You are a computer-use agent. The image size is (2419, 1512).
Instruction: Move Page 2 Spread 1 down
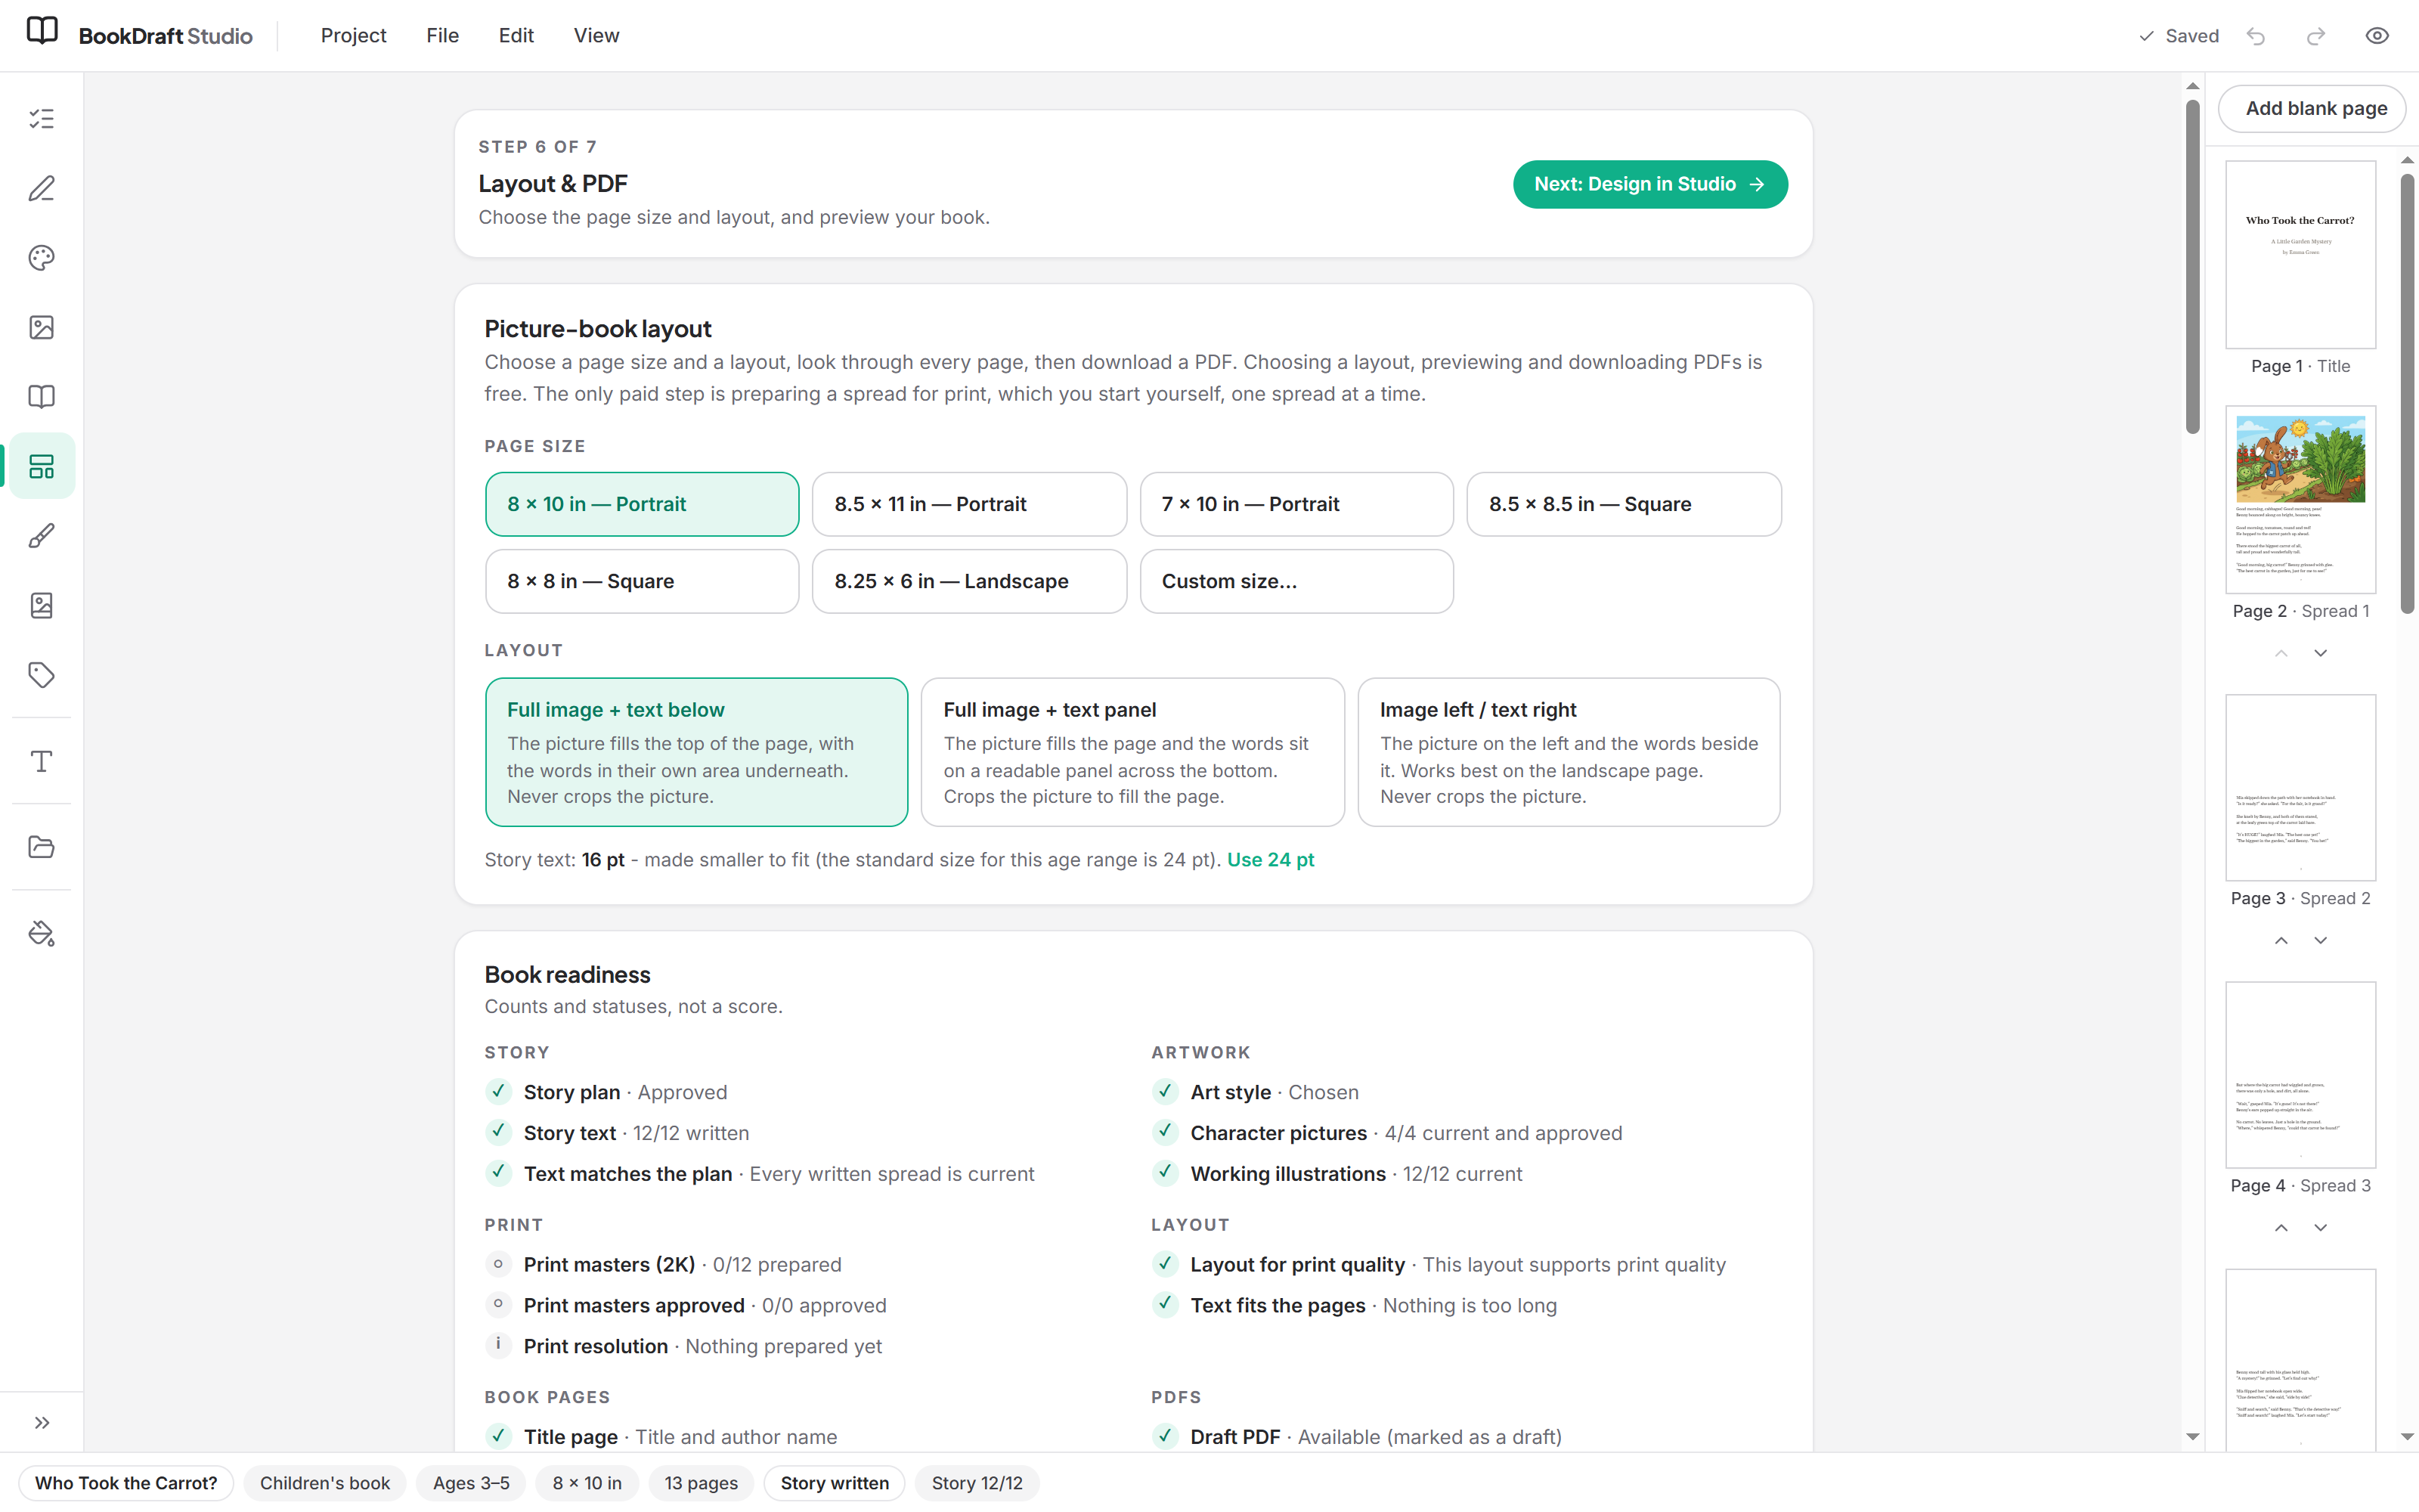2320,653
